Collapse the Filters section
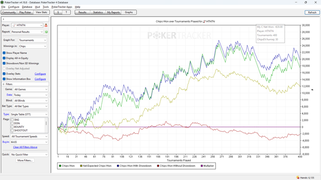Viewport: 321px width, 180px height. click(3, 84)
